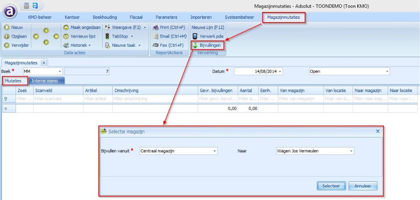
Task: Switch to the Interne memo tab
Action: (46, 80)
